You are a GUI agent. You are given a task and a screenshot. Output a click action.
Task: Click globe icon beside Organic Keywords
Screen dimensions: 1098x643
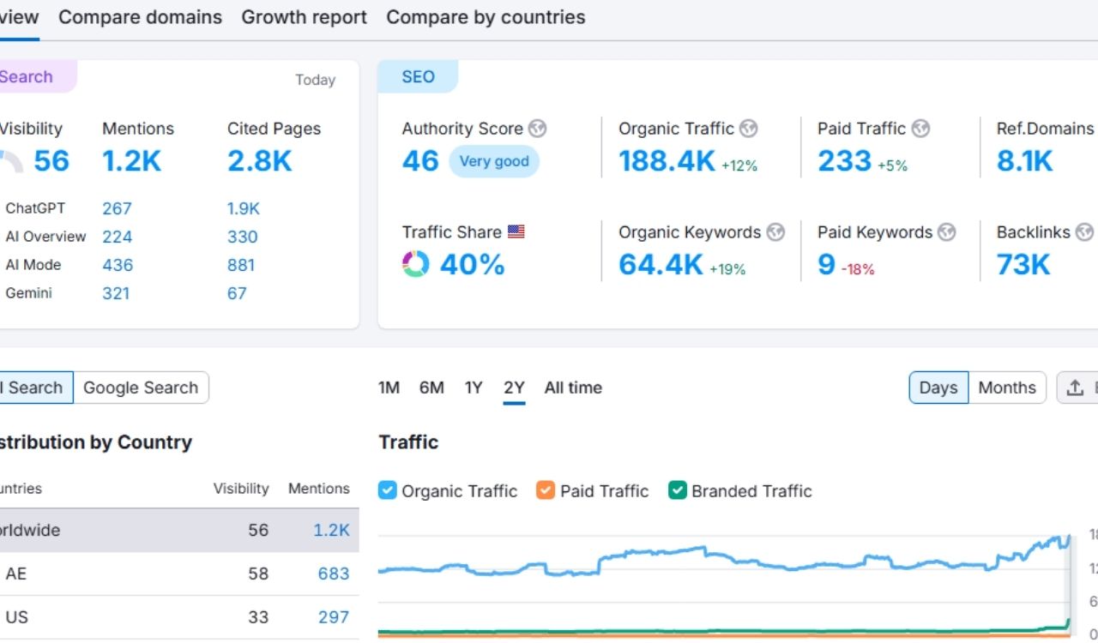tap(775, 232)
